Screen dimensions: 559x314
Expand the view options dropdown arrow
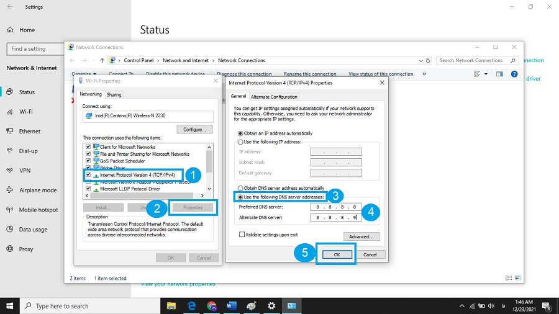point(486,74)
